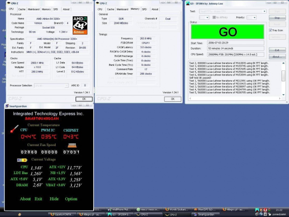Click the Core Speed value 2900.1 MHz
The height and width of the screenshot is (217, 289).
click(37, 63)
